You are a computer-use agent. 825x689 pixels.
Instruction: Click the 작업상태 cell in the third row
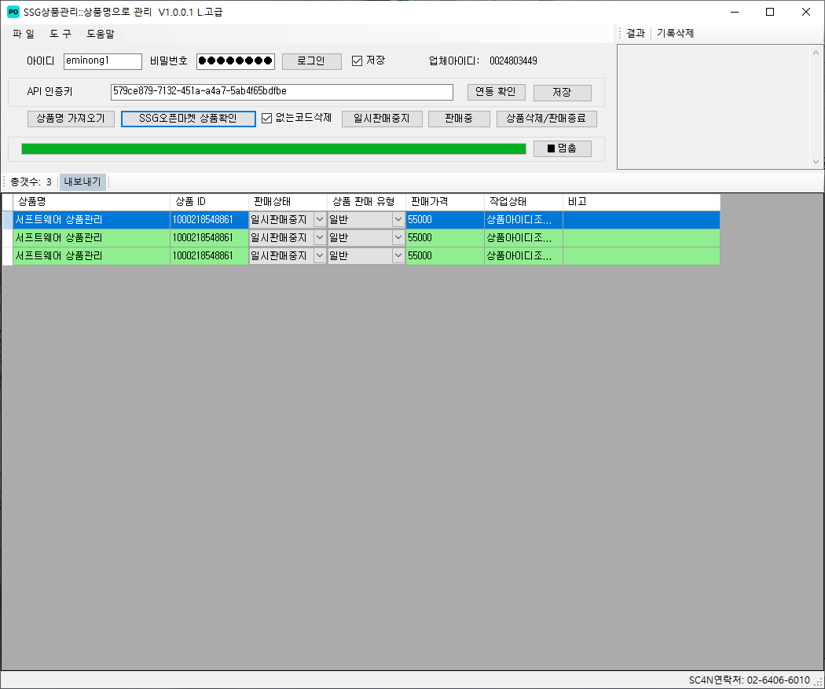[523, 255]
